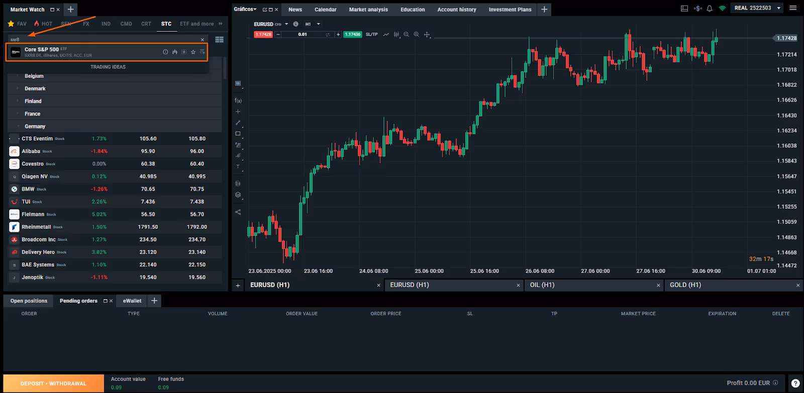Viewport: 804px width, 393px height.
Task: Open the main hamburger menu
Action: (x=793, y=8)
